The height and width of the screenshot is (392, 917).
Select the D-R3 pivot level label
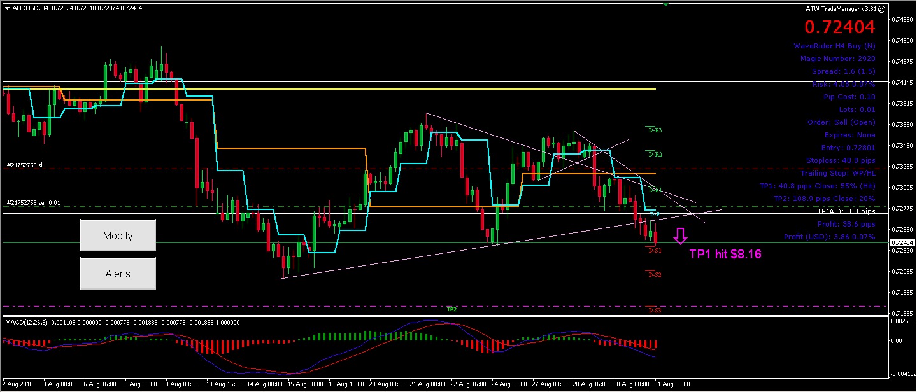655,130
